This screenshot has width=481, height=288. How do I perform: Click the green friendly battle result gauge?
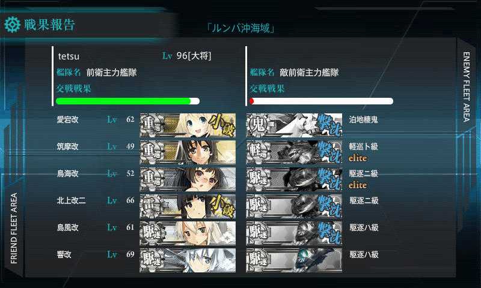pos(128,101)
